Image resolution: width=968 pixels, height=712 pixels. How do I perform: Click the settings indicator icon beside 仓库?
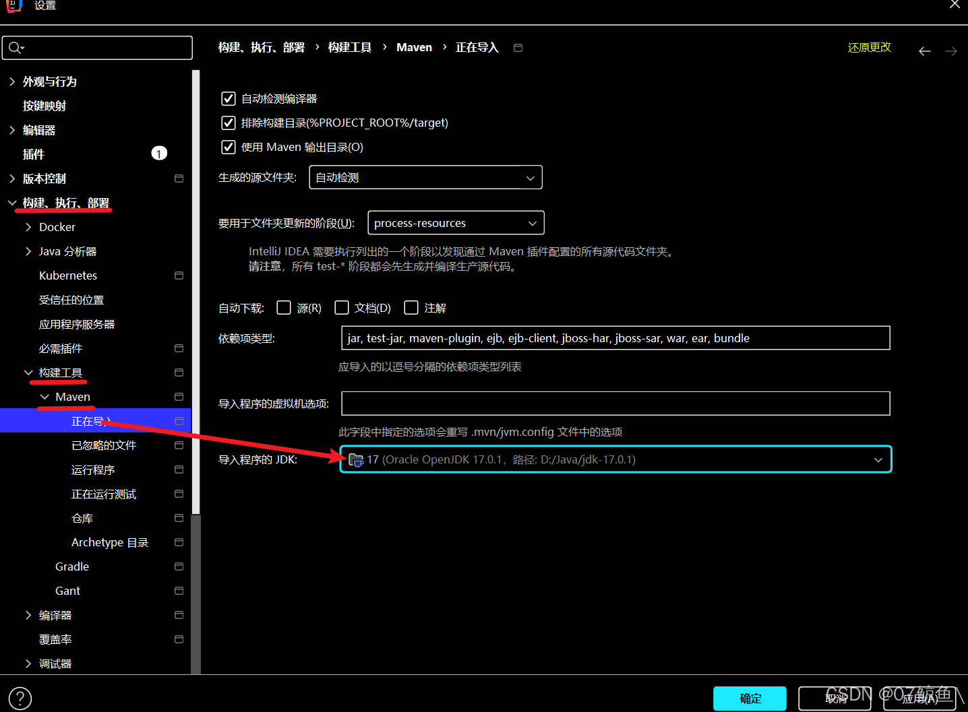(x=179, y=518)
